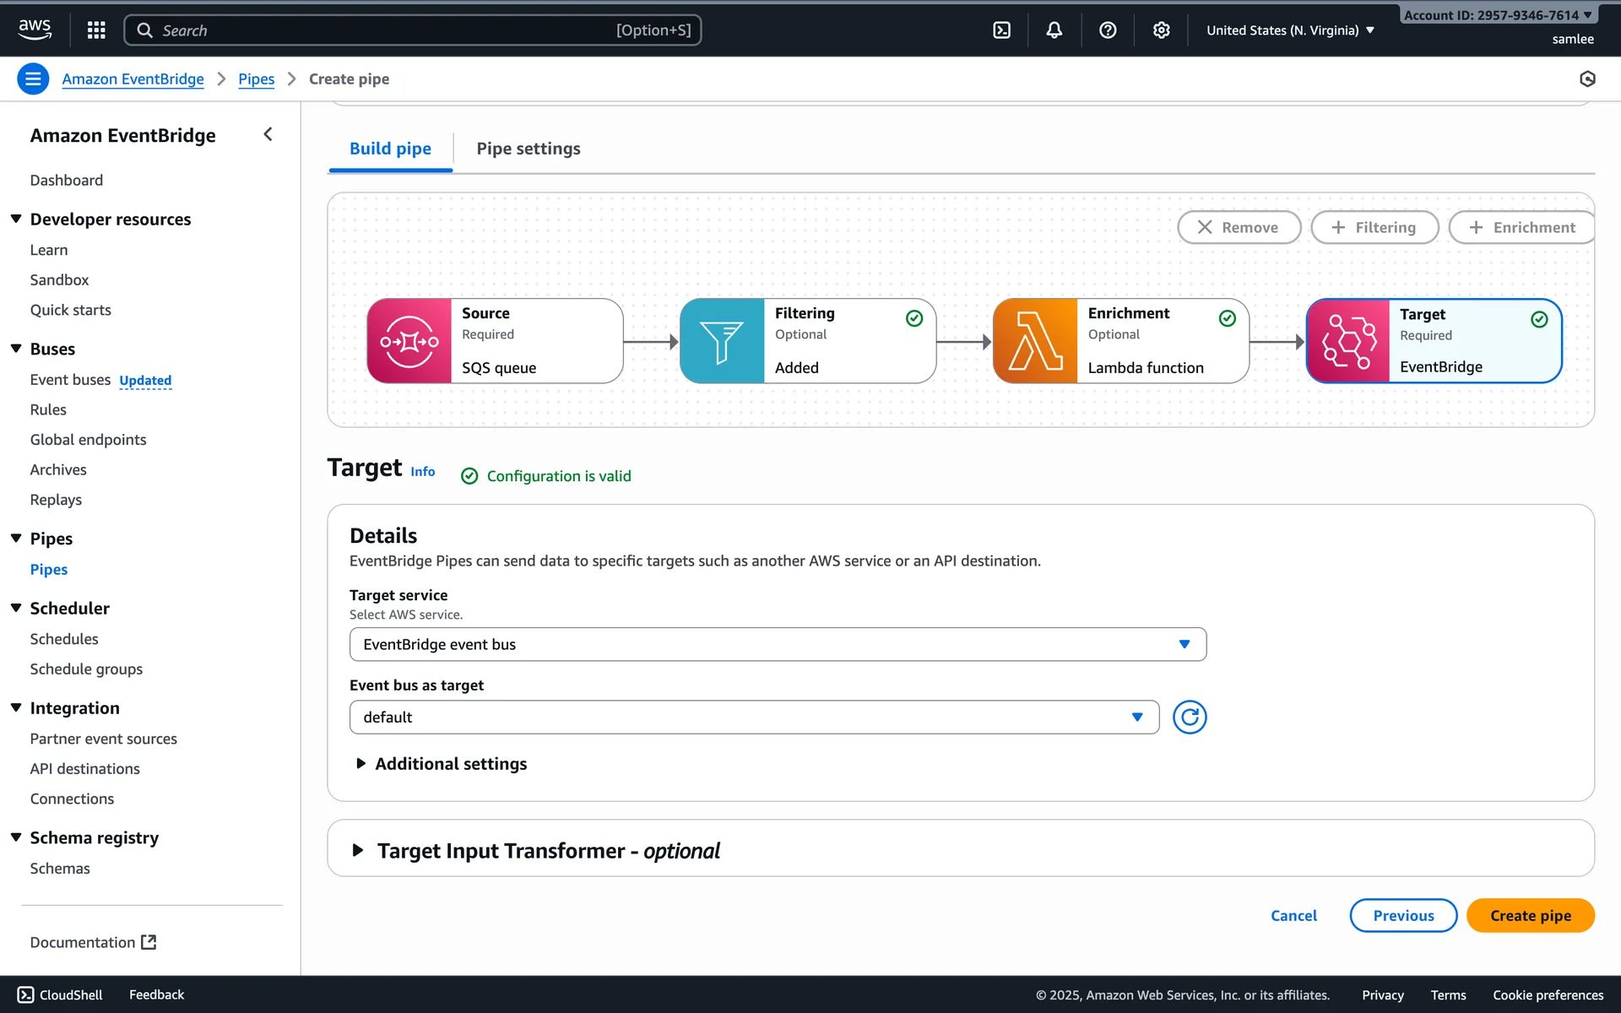Viewport: 1621px width, 1013px height.
Task: Open Event bus as target dropdown
Action: tap(753, 718)
